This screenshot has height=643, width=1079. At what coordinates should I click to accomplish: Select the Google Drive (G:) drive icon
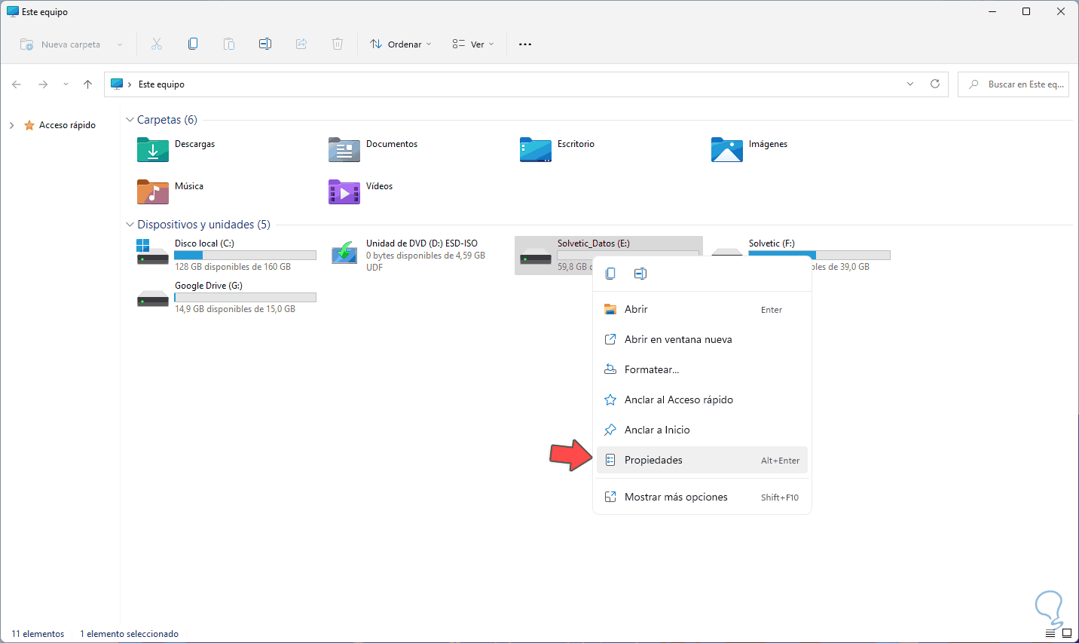153,299
